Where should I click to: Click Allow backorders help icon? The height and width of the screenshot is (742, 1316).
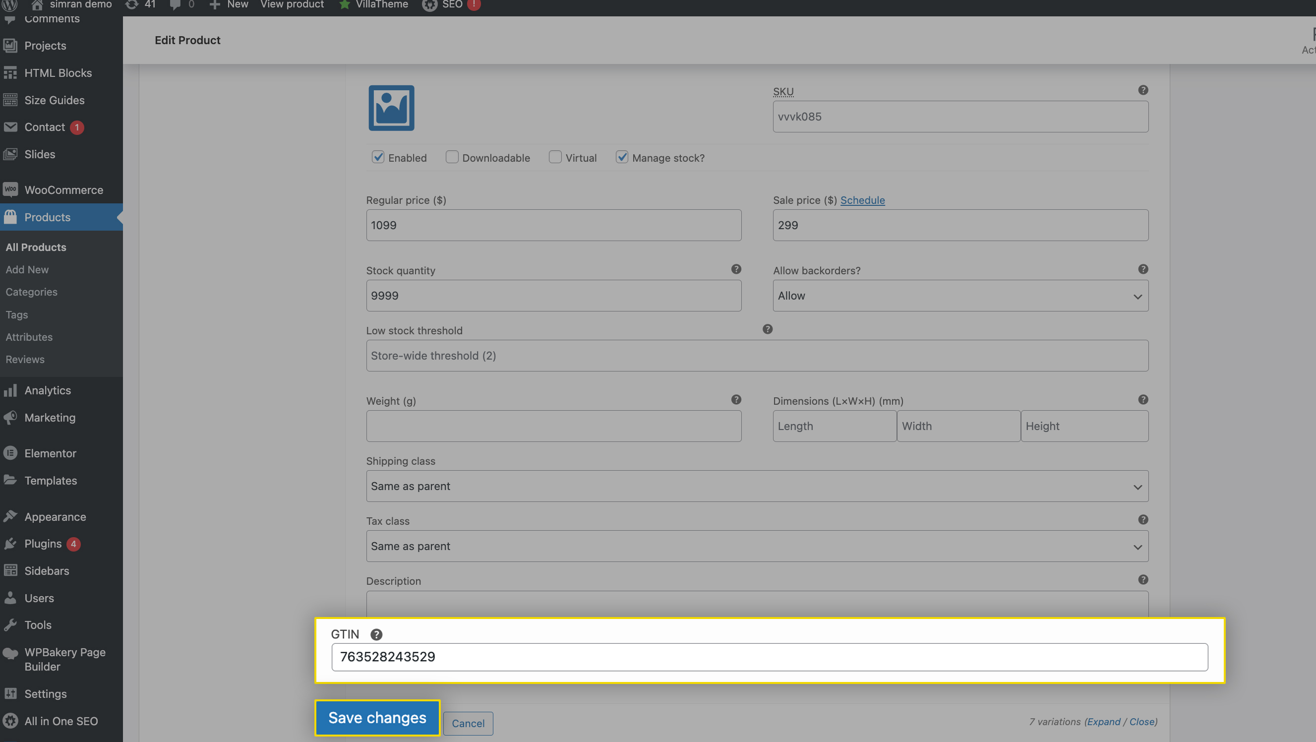(x=1143, y=269)
